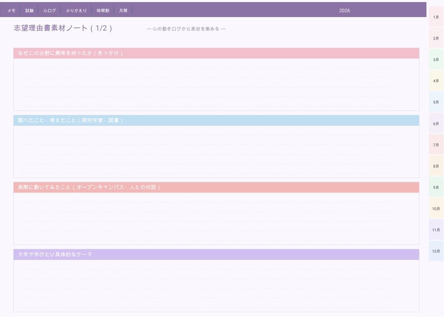
Task: Open the 月間 tab
Action: [x=123, y=11]
